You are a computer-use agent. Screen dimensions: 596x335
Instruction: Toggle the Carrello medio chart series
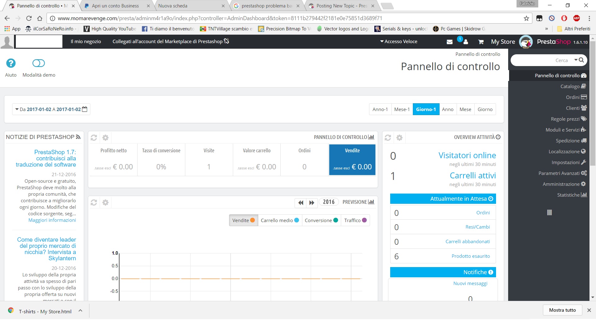[x=280, y=220]
